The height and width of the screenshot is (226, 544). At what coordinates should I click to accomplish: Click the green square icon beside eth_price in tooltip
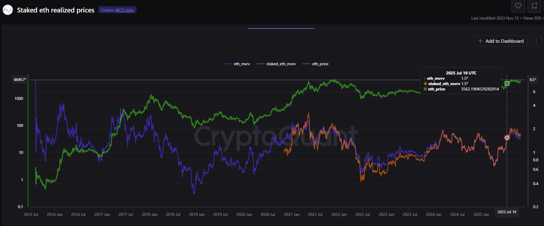425,89
